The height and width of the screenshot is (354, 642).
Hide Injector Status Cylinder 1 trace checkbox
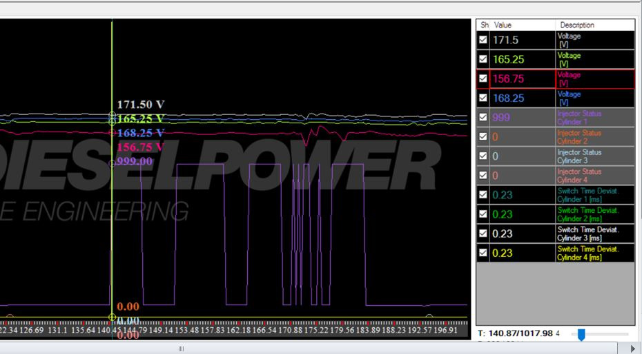(483, 117)
